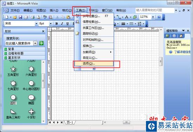Click the Line weight icon
The image size is (193, 132).
click(x=123, y=23)
